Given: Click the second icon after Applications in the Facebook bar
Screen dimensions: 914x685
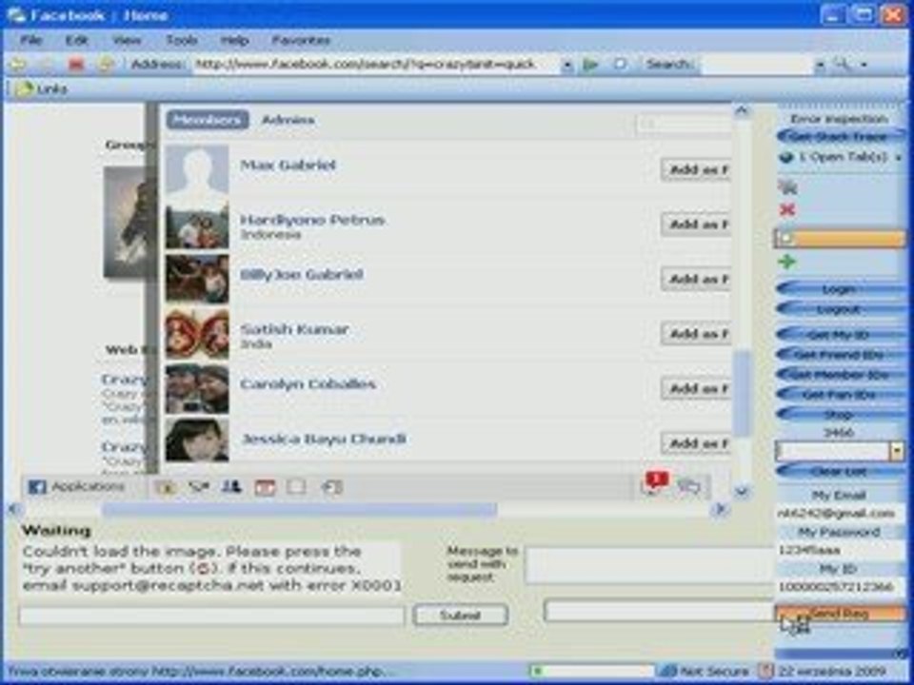Looking at the screenshot, I should pyautogui.click(x=199, y=487).
